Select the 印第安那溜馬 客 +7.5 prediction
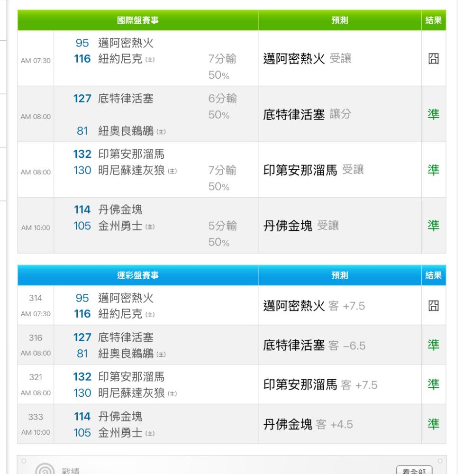This screenshot has width=463, height=474. point(320,385)
